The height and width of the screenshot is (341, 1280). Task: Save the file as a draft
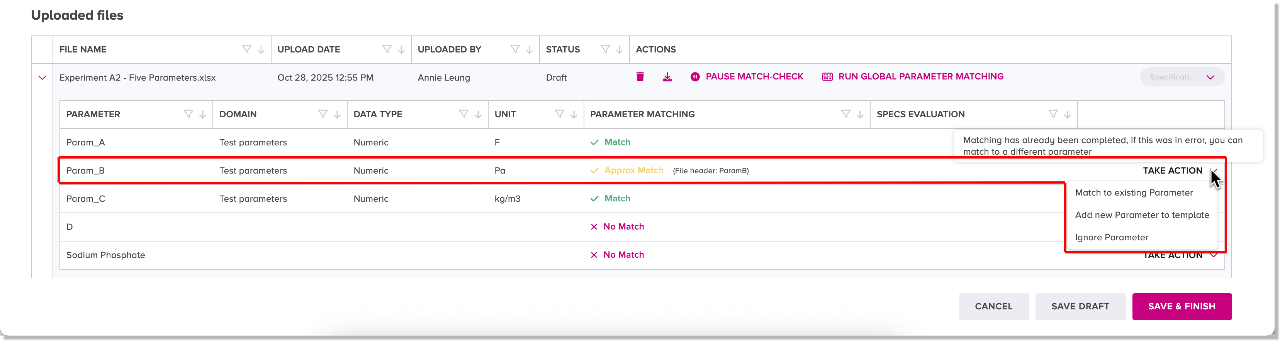(x=1080, y=306)
